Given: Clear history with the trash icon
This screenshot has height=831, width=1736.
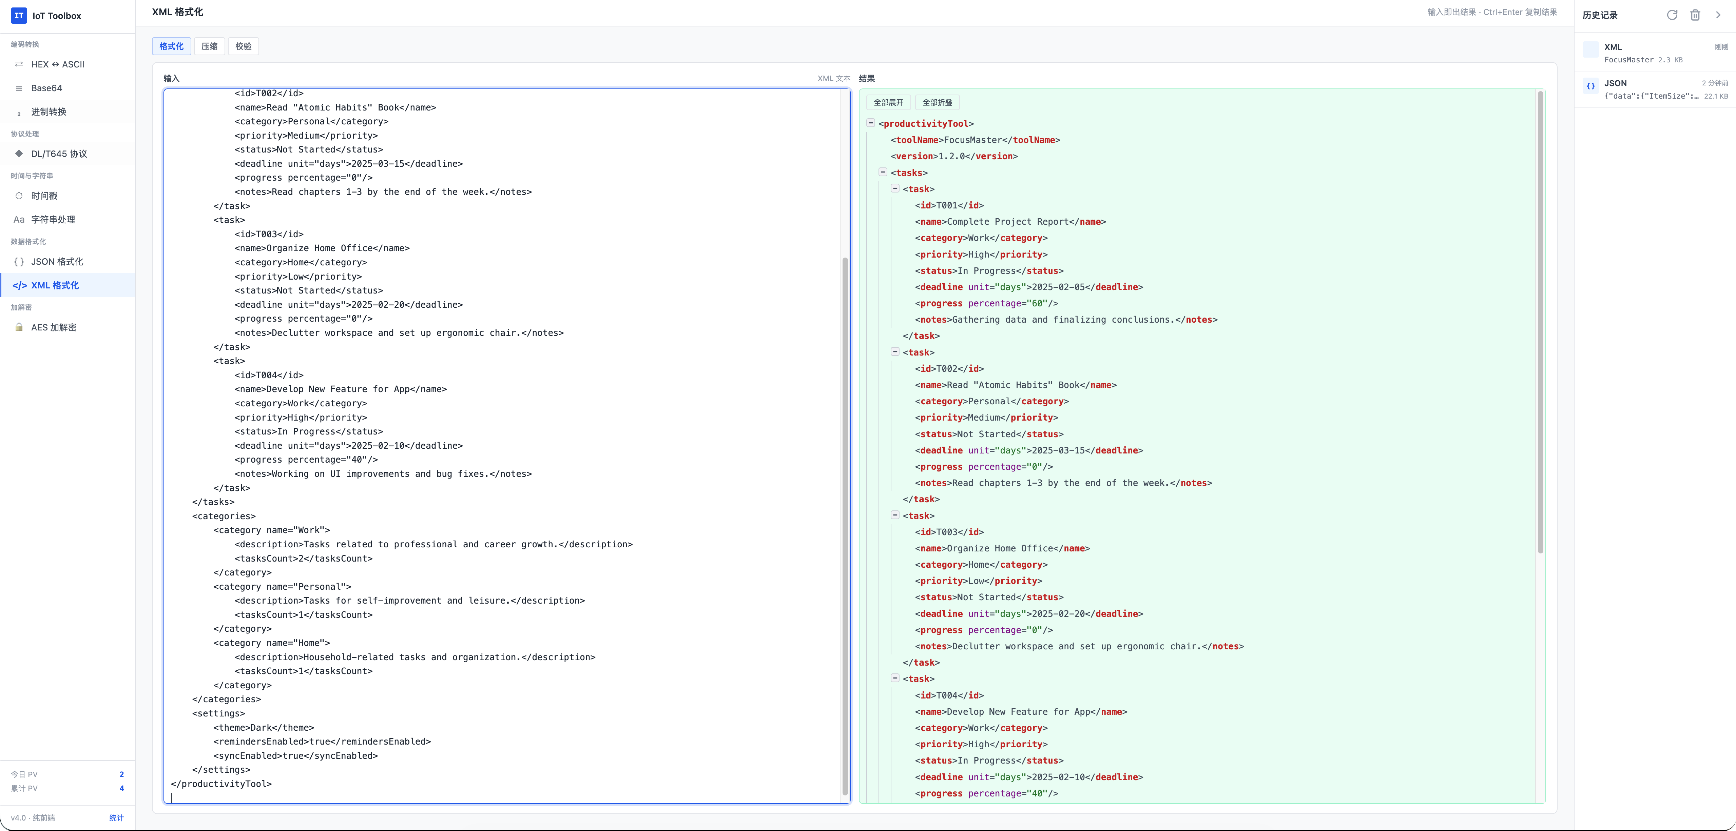Looking at the screenshot, I should coord(1695,15).
